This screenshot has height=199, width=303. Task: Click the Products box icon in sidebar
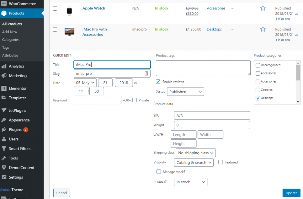[x=4, y=13]
